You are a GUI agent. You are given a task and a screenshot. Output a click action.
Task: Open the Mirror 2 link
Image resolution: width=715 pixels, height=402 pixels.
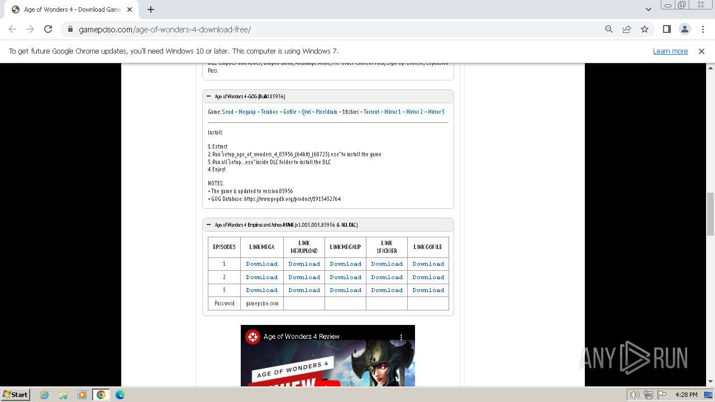(x=414, y=112)
